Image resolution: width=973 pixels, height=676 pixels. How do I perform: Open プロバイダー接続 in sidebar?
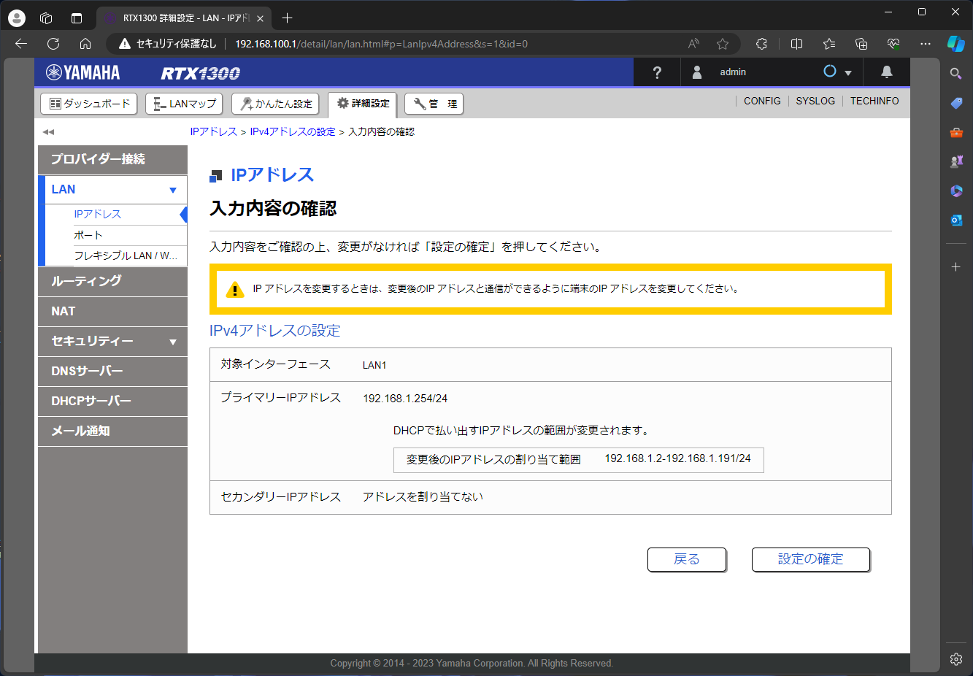pos(112,159)
